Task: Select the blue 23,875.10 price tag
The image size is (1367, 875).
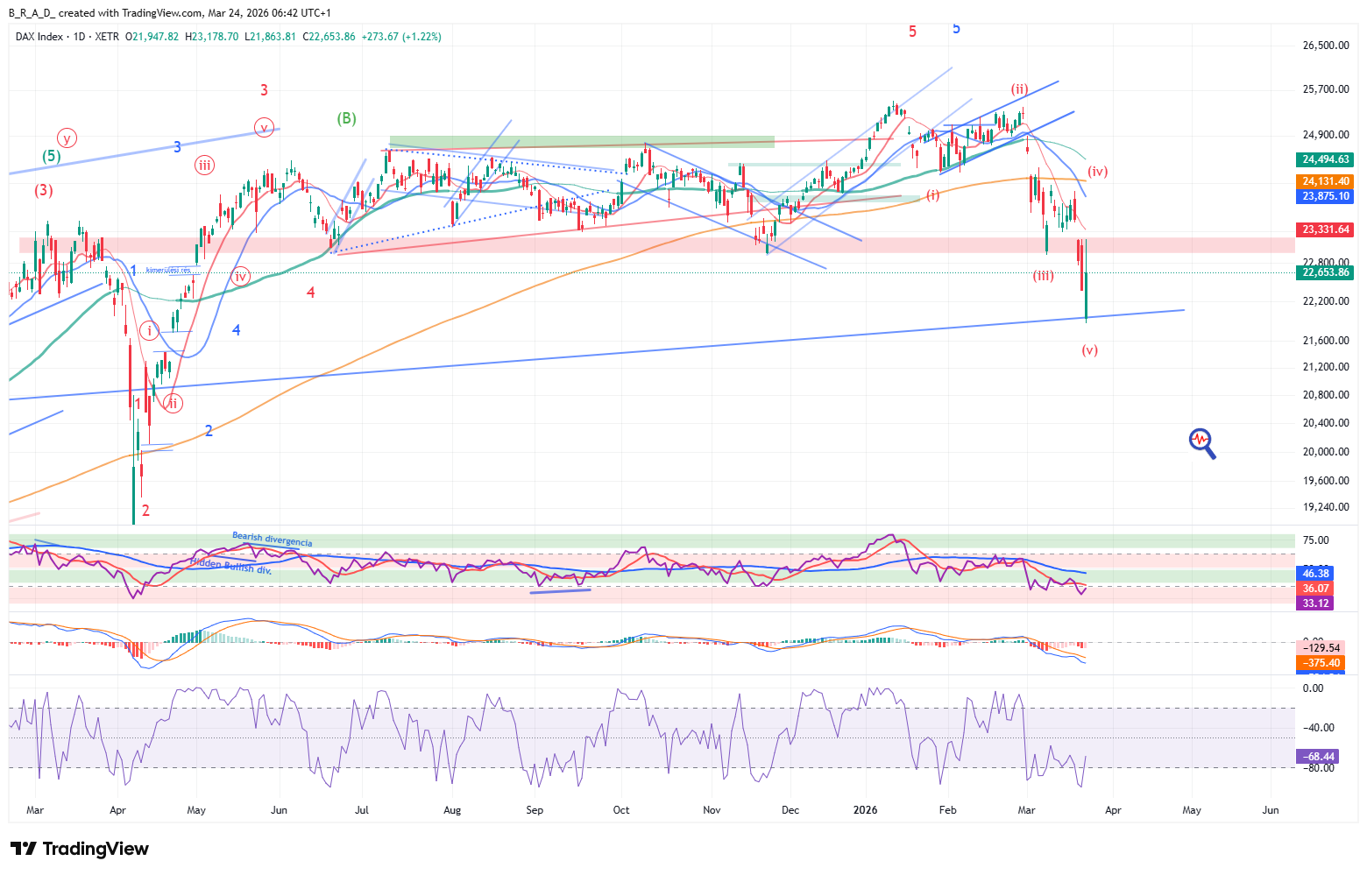Action: 1325,196
